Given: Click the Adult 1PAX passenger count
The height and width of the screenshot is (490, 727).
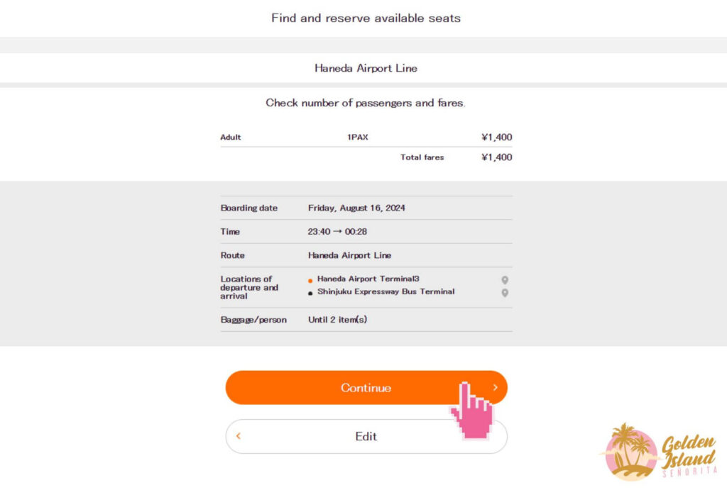Looking at the screenshot, I should coord(357,138).
